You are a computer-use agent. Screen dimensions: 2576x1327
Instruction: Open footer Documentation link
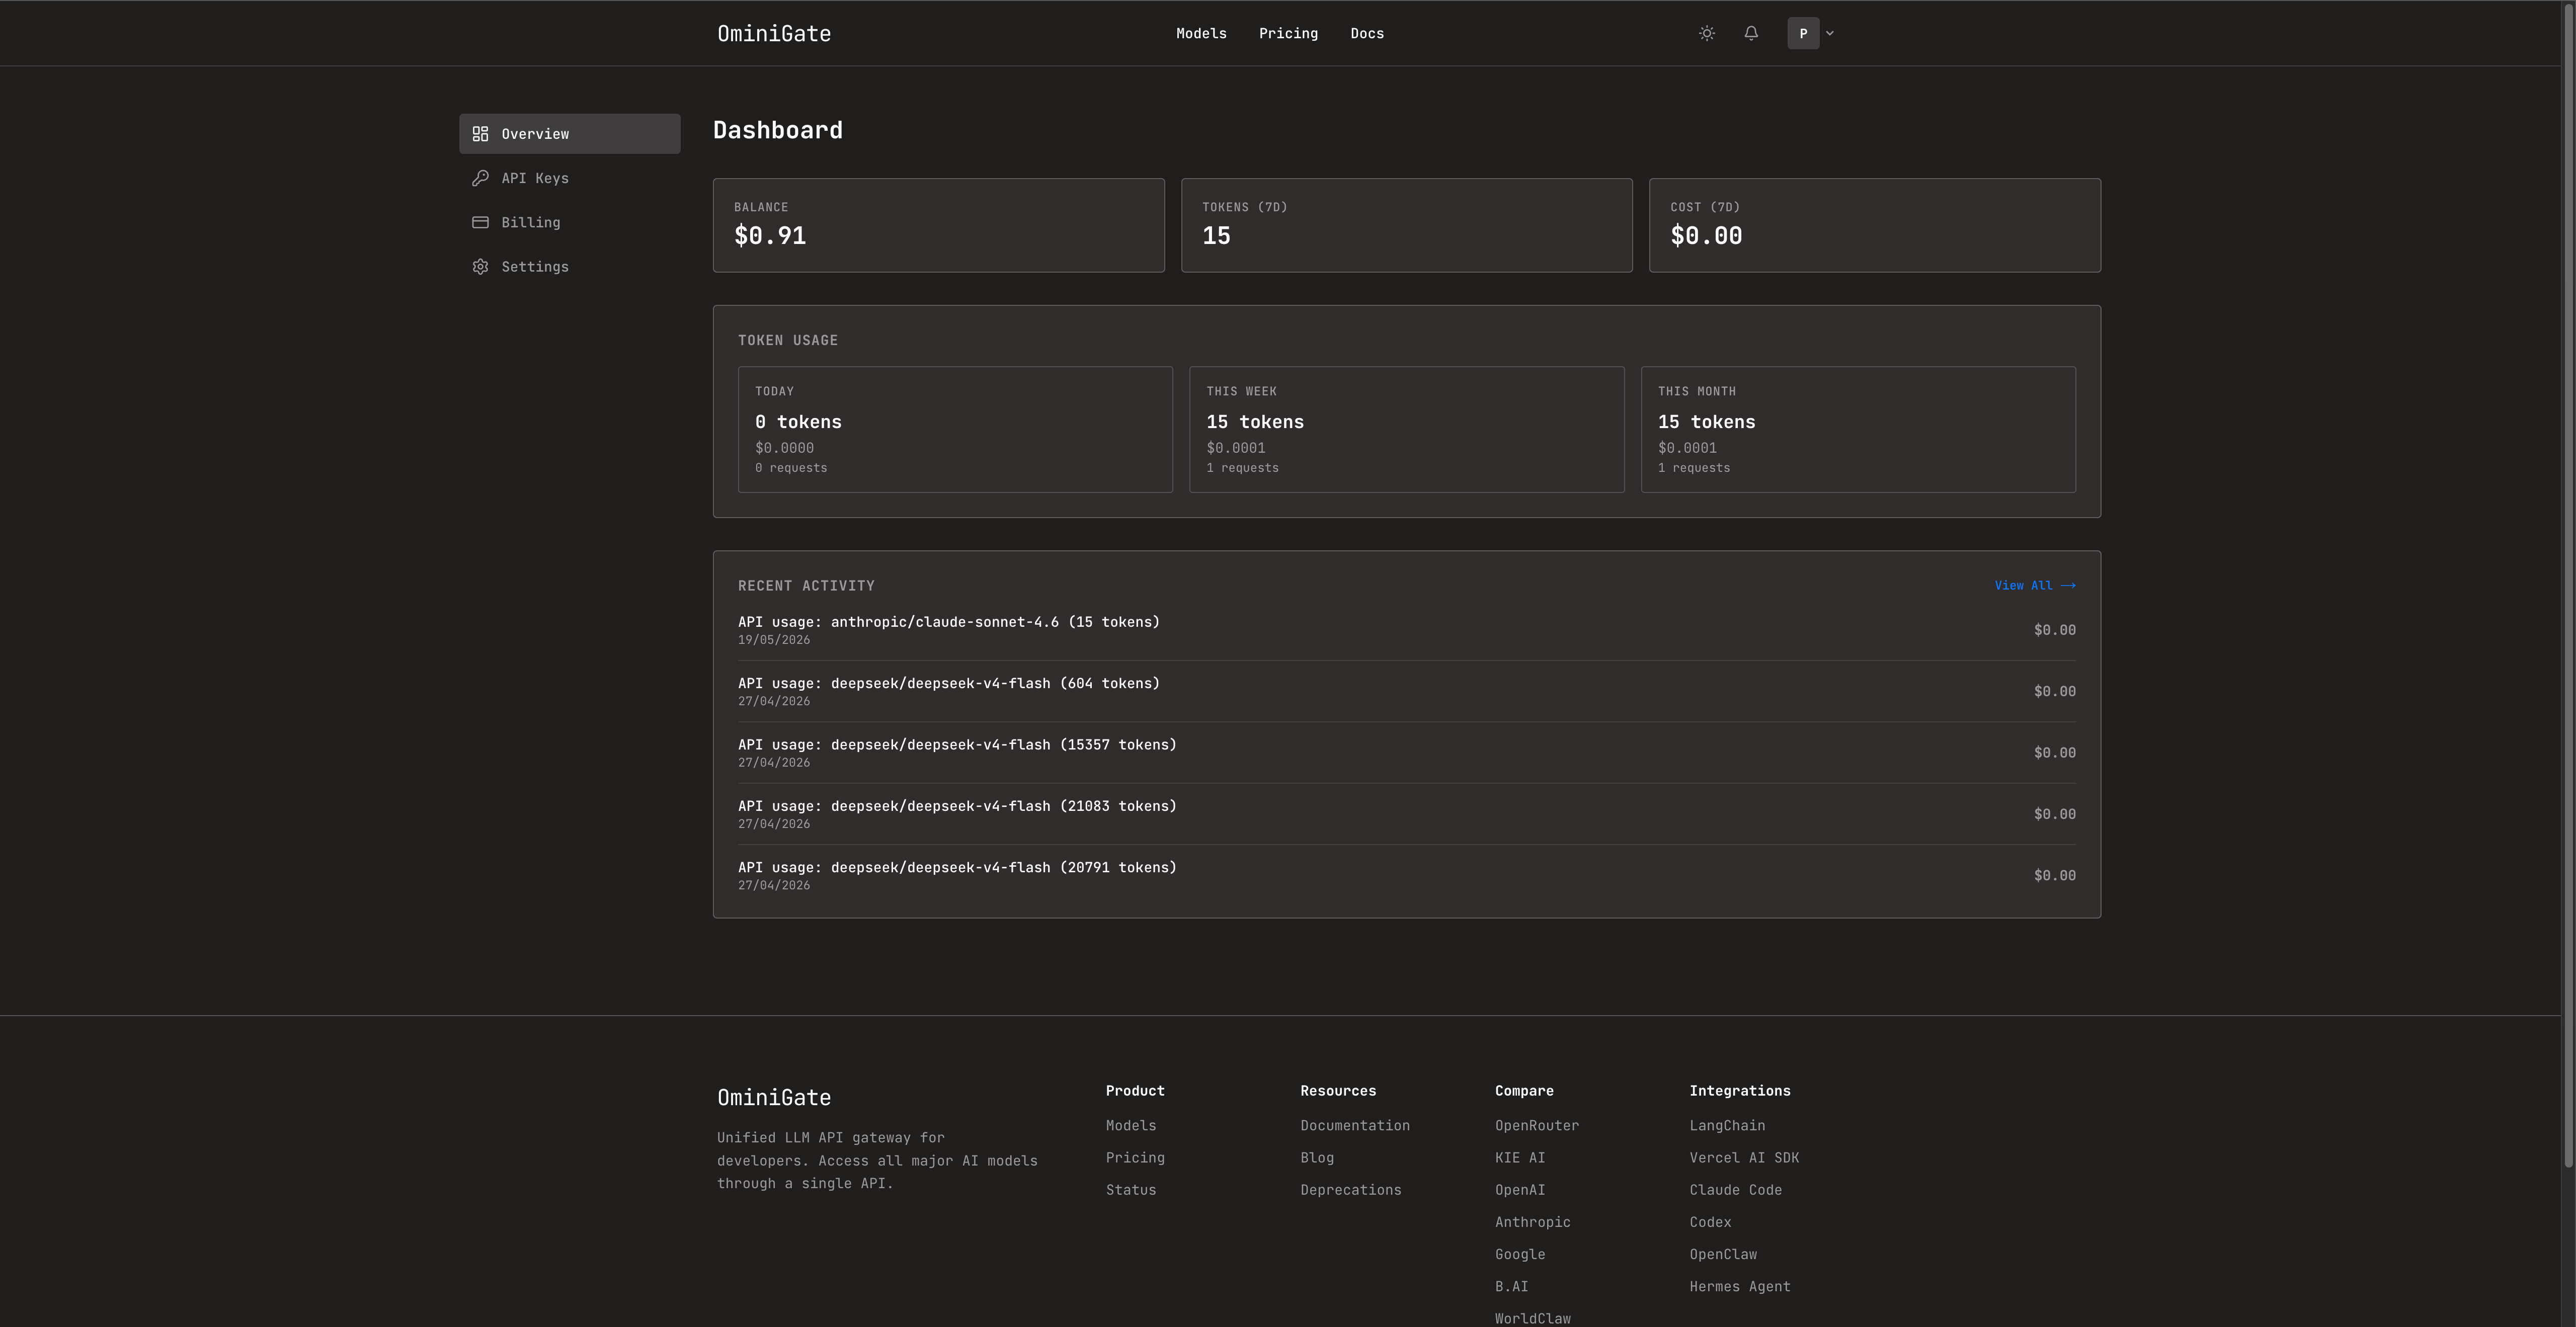click(x=1355, y=1126)
